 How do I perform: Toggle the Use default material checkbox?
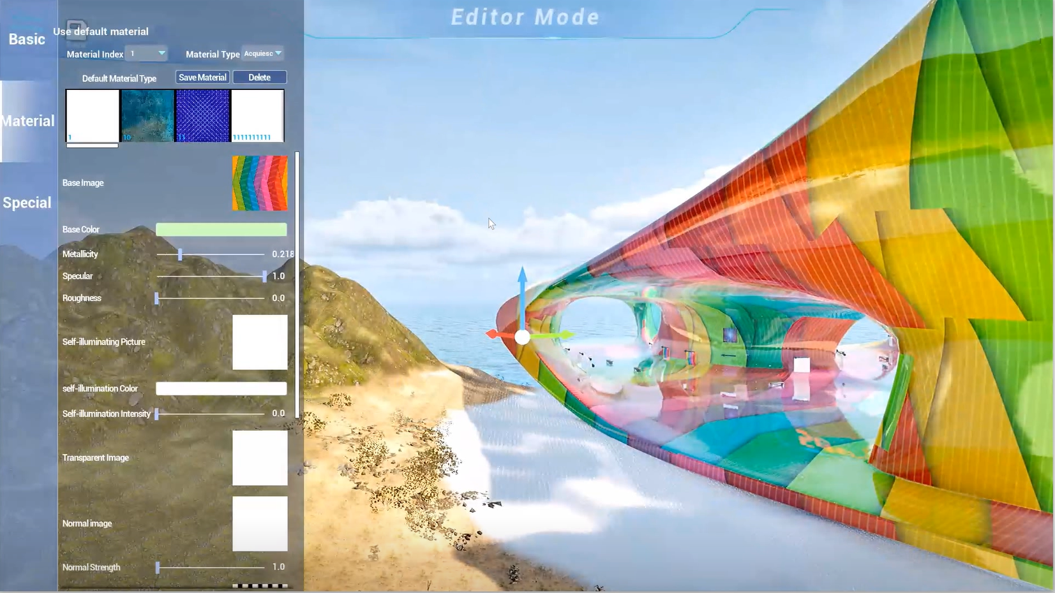(75, 29)
